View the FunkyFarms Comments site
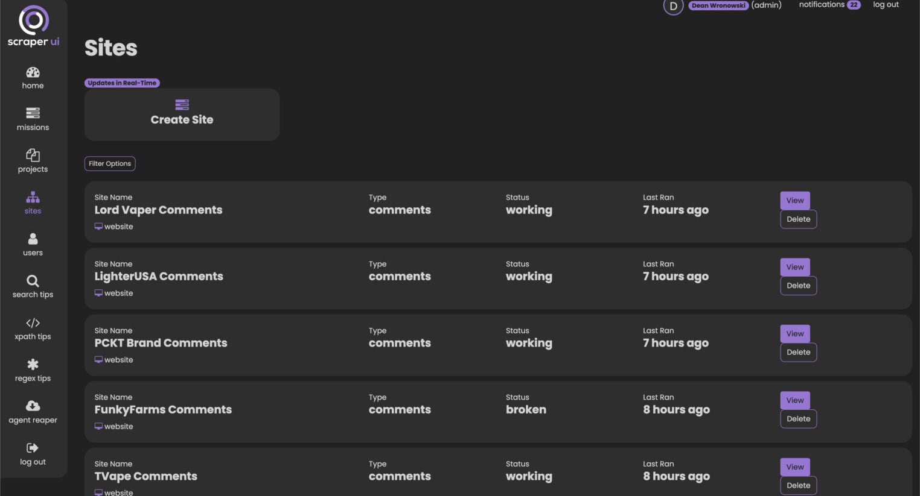The image size is (920, 496). pos(795,400)
